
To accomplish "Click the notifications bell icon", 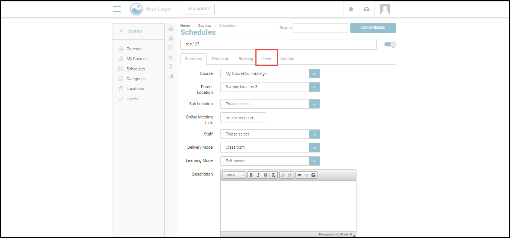I will (x=351, y=9).
